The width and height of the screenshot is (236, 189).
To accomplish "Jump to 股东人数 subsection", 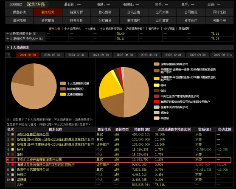I will click(54, 28).
